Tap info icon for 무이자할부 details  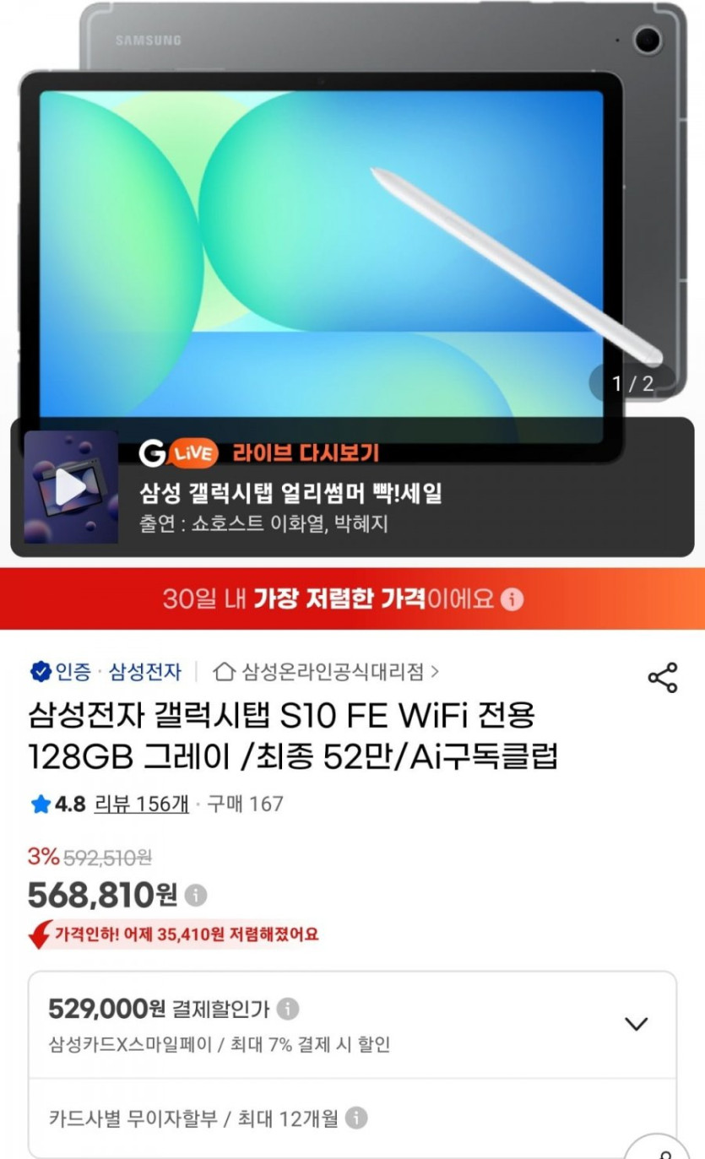tap(356, 1118)
